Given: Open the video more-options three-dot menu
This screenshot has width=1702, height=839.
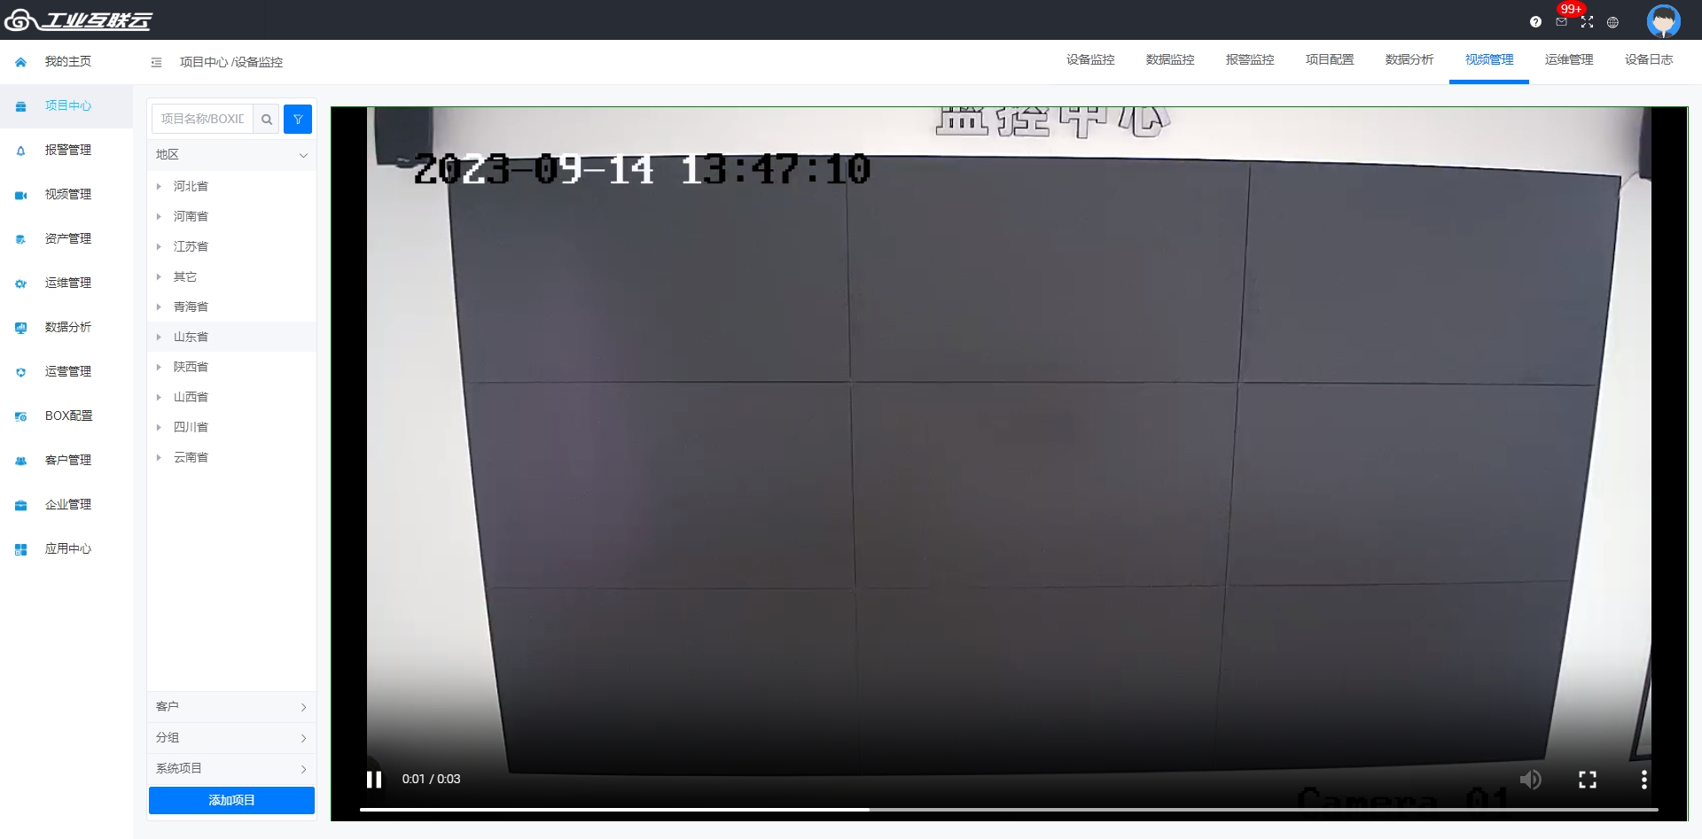Looking at the screenshot, I should tap(1644, 779).
